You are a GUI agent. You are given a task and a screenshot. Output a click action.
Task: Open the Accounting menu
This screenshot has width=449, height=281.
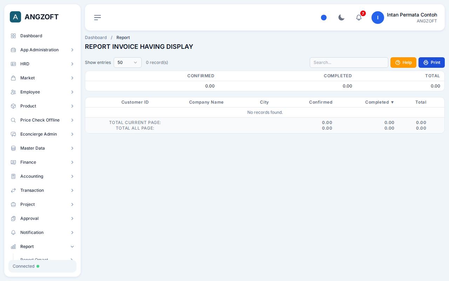point(42,176)
